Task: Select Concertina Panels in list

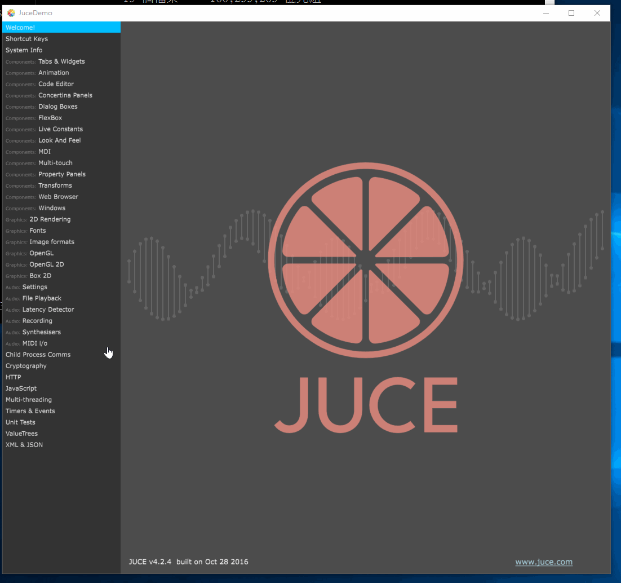Action: (x=61, y=95)
